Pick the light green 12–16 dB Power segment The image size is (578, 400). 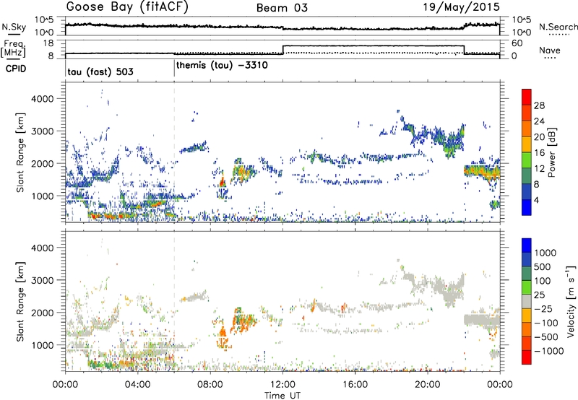point(527,160)
